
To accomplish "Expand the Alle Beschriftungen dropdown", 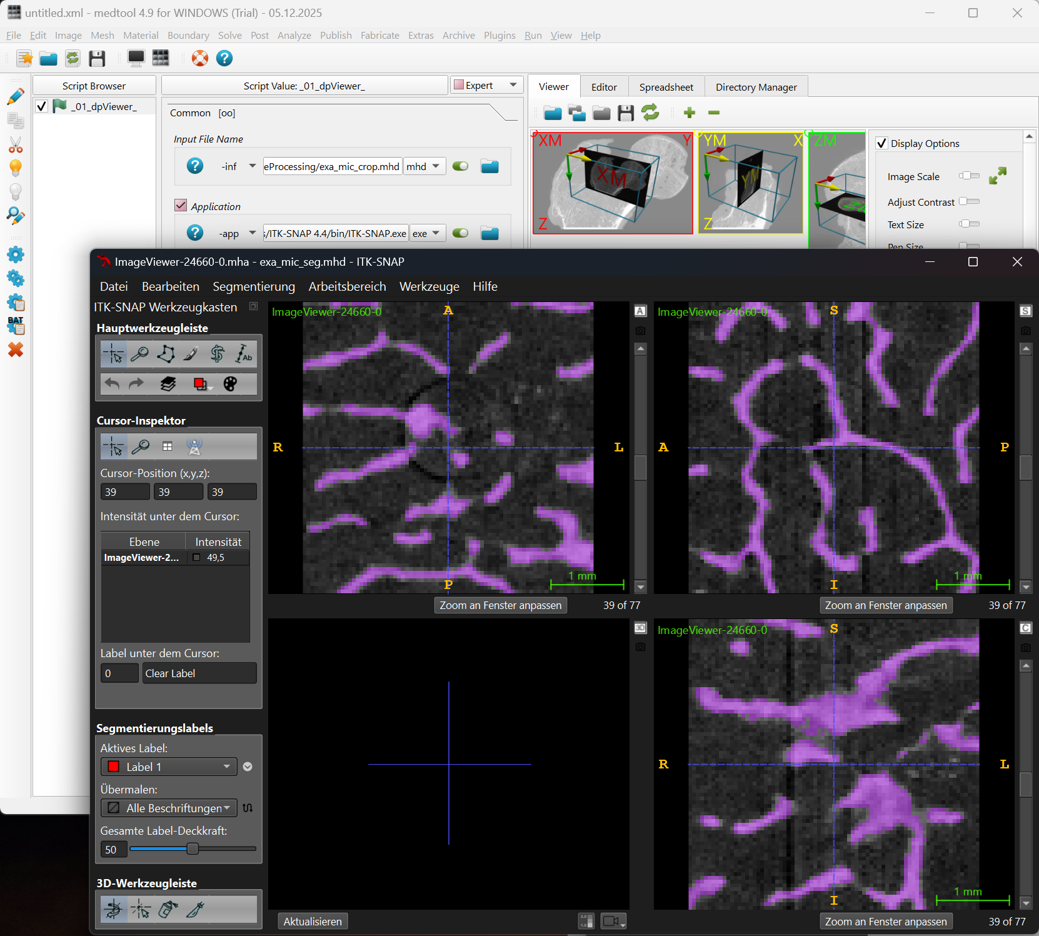I will point(169,808).
